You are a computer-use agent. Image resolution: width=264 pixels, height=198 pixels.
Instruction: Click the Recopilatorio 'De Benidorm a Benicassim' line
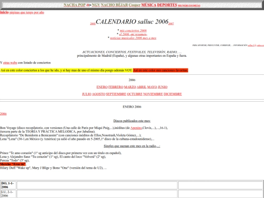coord(71,135)
